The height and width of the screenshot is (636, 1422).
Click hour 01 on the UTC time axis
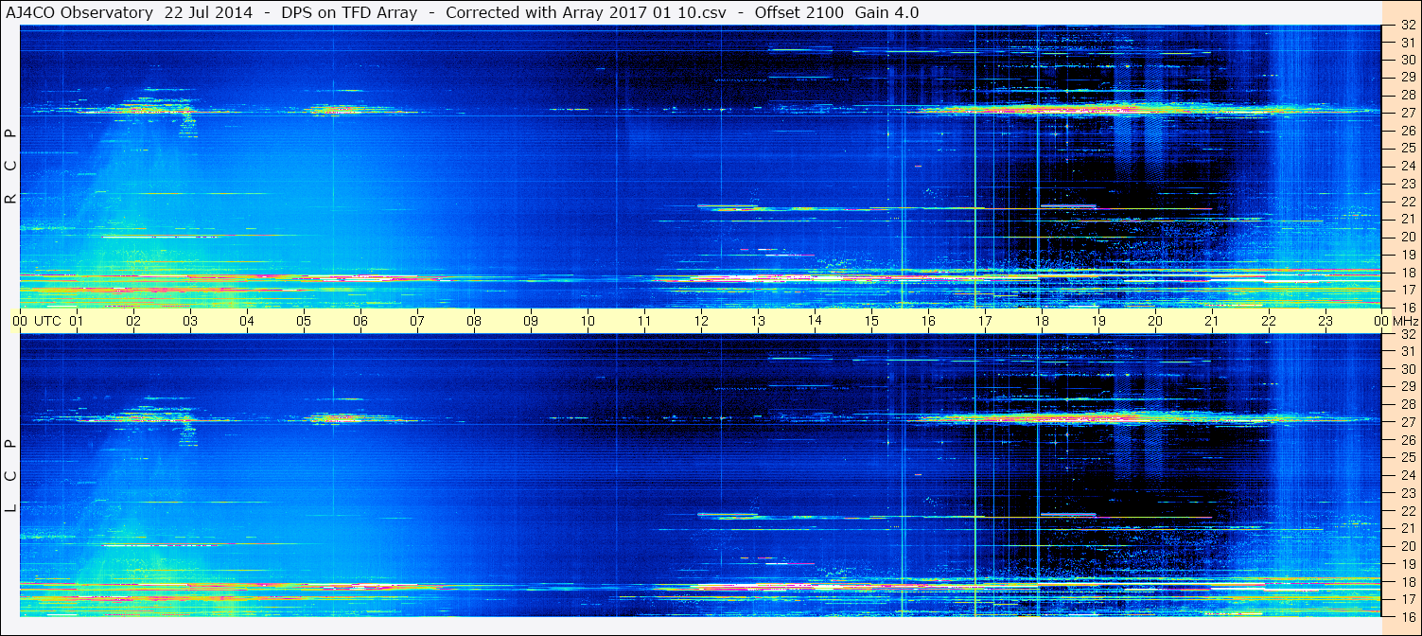[77, 321]
